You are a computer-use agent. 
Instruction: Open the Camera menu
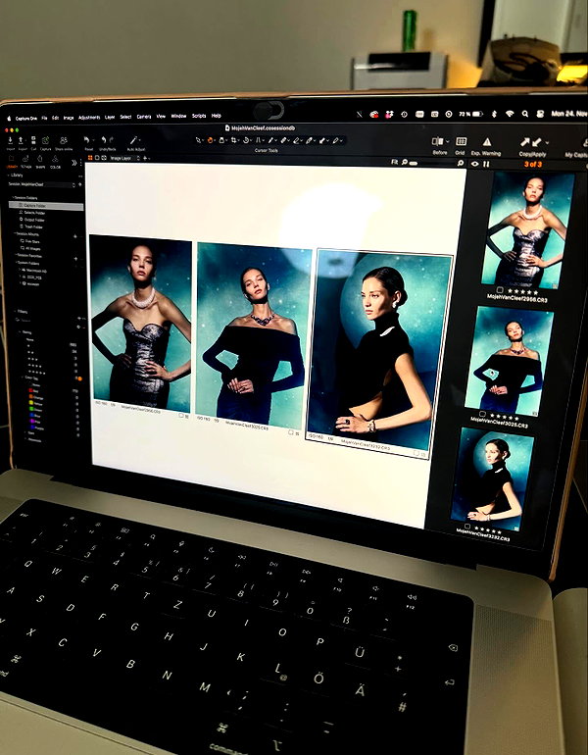tap(144, 117)
